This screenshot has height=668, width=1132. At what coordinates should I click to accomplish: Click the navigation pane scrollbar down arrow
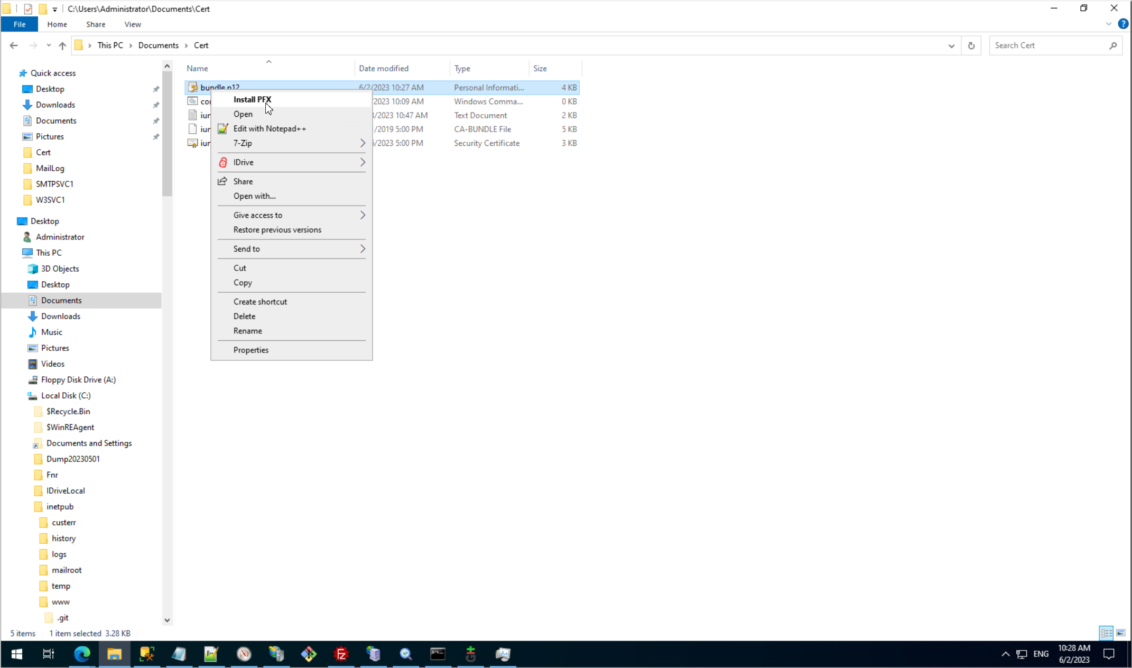pos(167,620)
